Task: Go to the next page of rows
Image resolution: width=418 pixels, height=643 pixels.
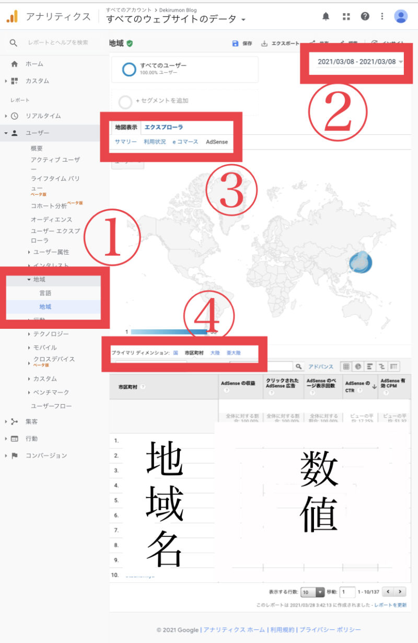Action: (x=400, y=592)
